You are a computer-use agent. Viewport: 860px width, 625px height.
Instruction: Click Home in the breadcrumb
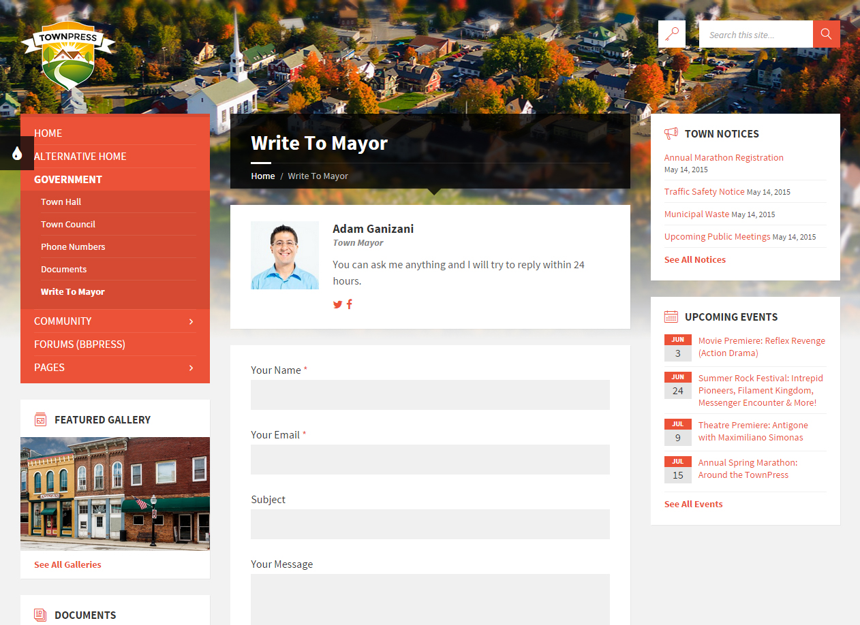coord(262,176)
